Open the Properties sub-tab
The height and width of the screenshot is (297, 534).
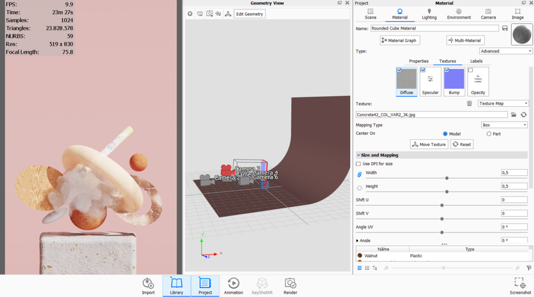click(419, 61)
